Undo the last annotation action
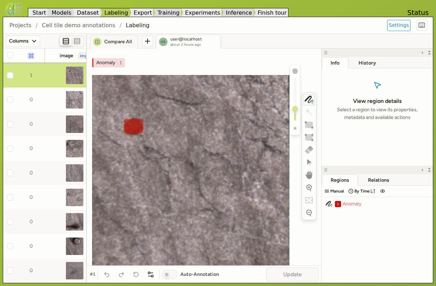Image resolution: width=436 pixels, height=286 pixels. coord(107,274)
